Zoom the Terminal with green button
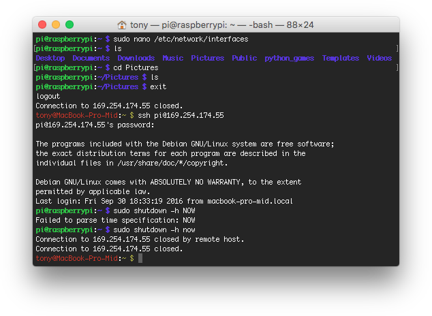Screen dimensions: 432x316 70,25
